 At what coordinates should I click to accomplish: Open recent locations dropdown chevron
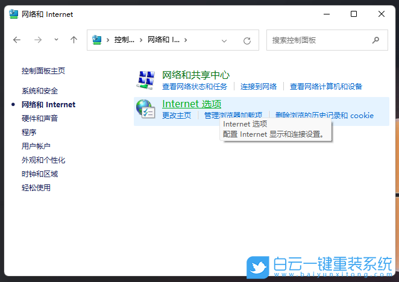(56, 39)
